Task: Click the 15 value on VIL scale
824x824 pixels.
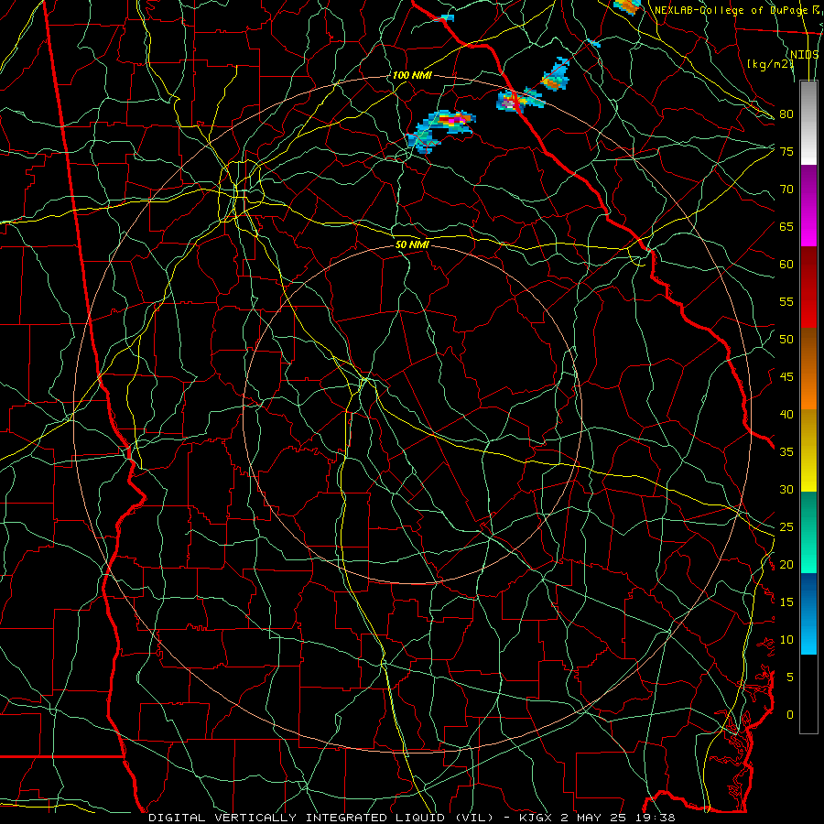Action: 786,602
